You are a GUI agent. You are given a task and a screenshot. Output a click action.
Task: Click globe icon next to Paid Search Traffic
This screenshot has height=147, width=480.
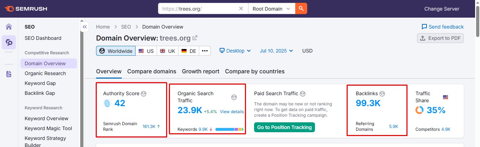[x=303, y=94]
